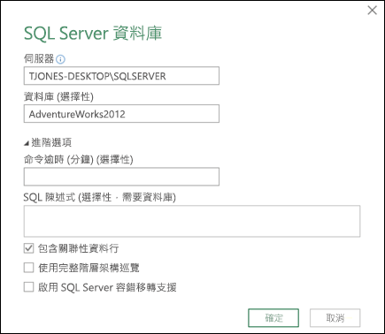Click the 資料庫 (選擇性) label
The width and height of the screenshot is (385, 334).
click(x=58, y=96)
